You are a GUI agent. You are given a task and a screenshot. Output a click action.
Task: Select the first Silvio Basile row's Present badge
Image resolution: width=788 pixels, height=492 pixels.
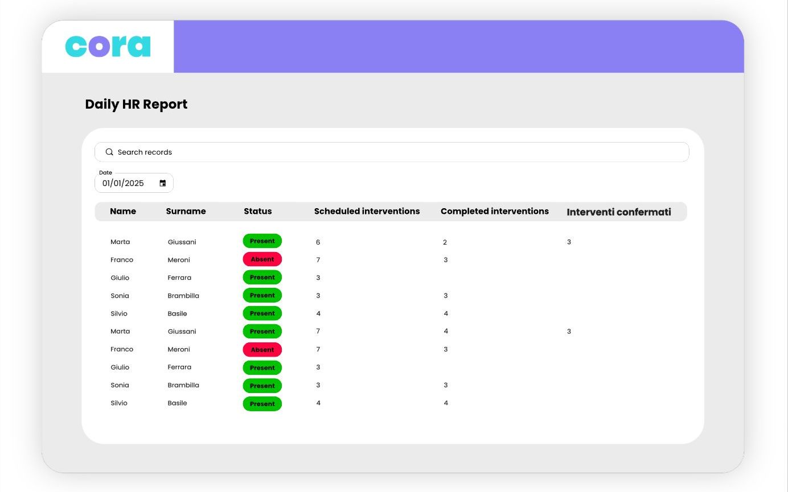pos(262,313)
